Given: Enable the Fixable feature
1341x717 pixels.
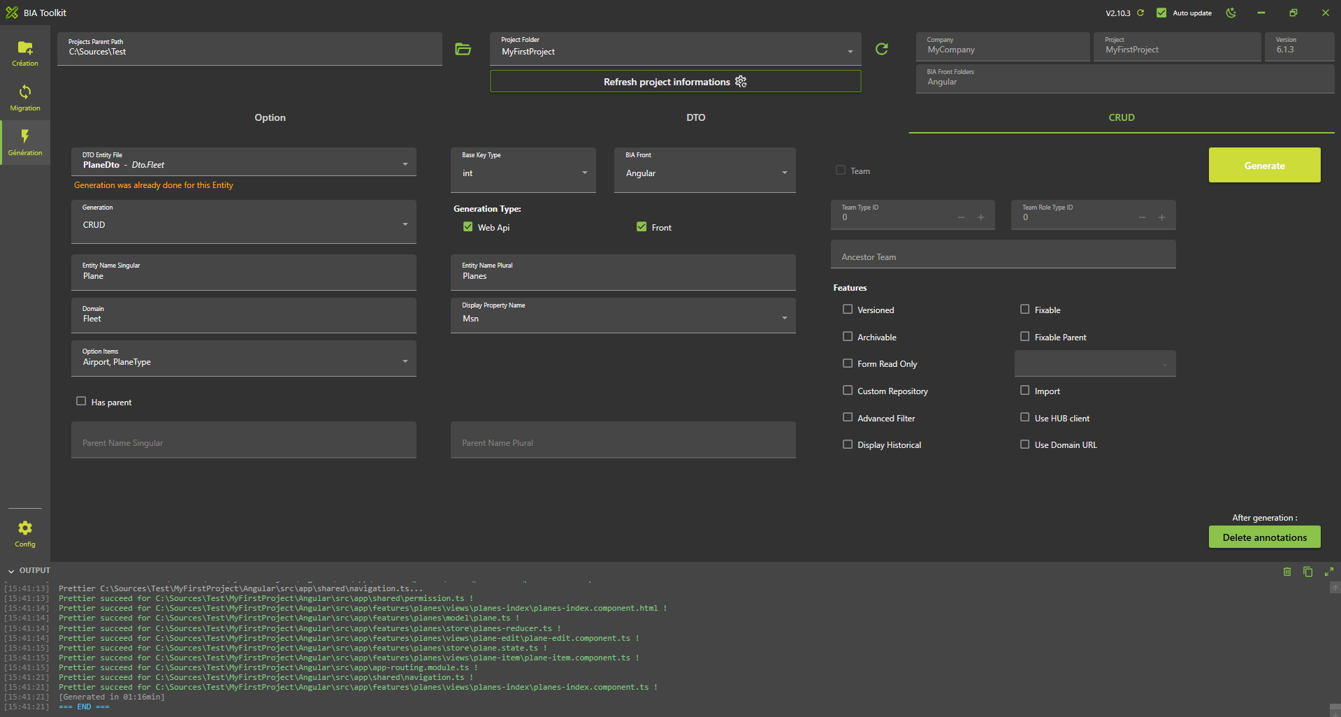Looking at the screenshot, I should [1025, 309].
